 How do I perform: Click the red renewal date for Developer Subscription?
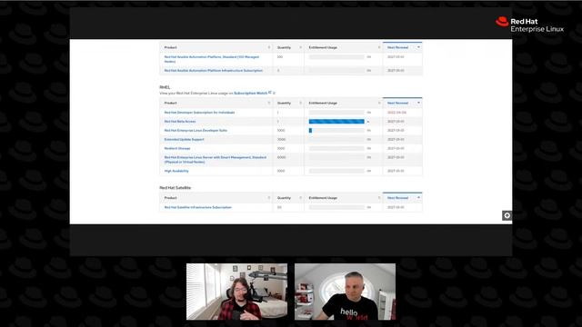point(396,113)
